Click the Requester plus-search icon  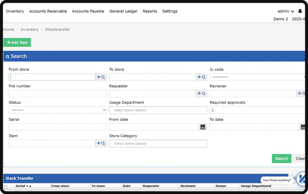coord(202,93)
